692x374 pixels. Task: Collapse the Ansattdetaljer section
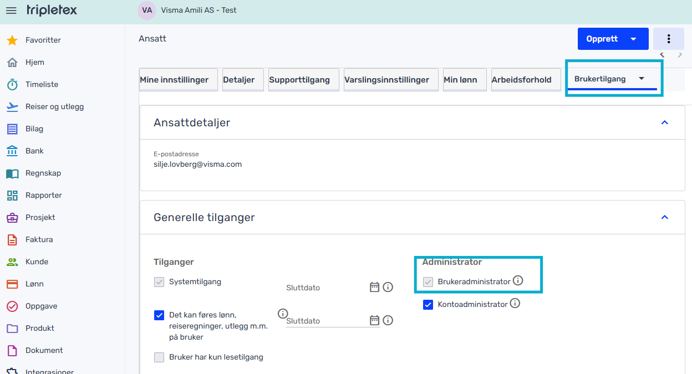click(x=665, y=122)
